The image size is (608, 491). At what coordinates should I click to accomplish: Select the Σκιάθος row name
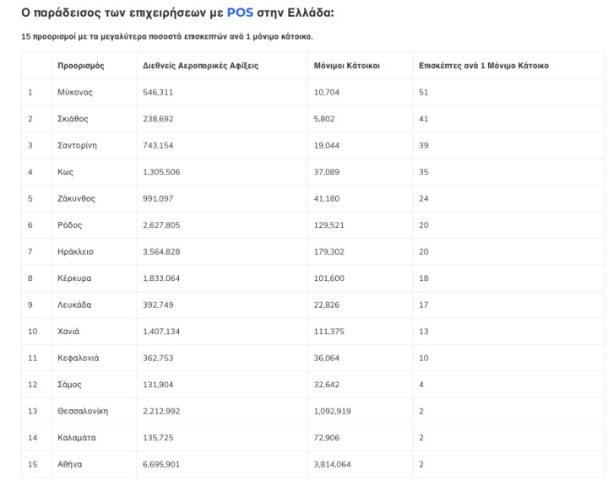(73, 119)
